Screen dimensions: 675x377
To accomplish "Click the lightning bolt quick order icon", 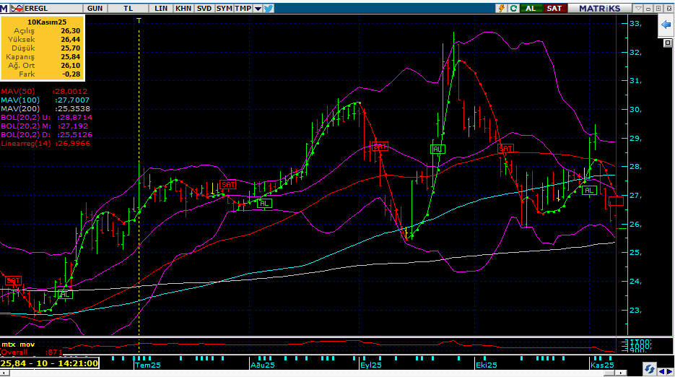I will (x=500, y=8).
